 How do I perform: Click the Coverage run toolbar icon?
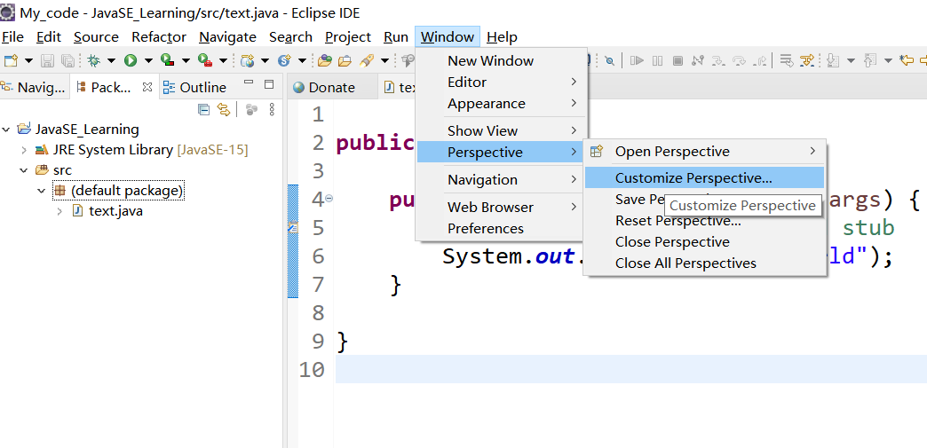[x=167, y=60]
